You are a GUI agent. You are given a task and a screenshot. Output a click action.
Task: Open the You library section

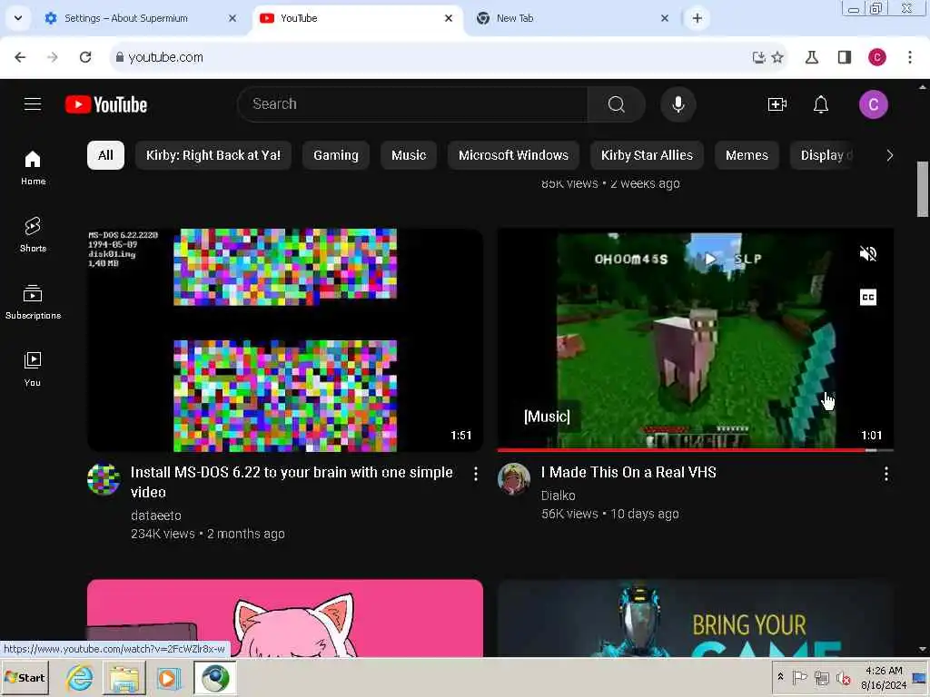[x=33, y=368]
